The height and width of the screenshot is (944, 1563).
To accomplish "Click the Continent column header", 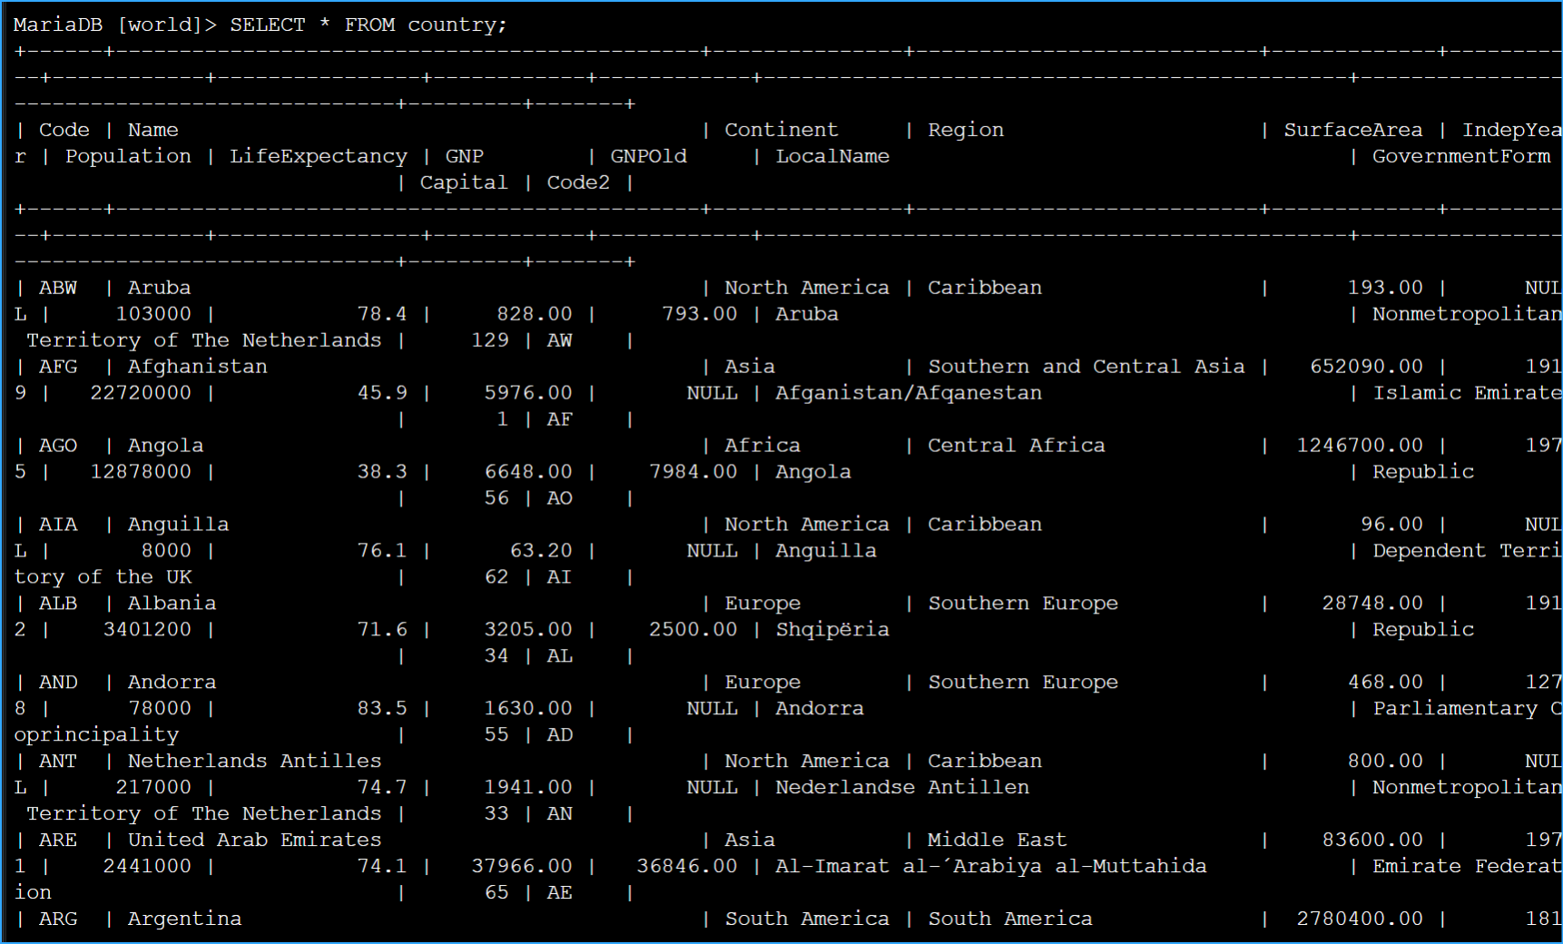I will 781,130.
